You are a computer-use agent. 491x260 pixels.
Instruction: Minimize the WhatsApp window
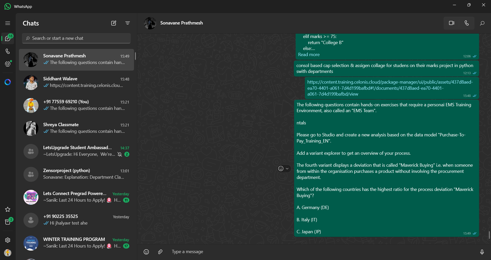454,5
